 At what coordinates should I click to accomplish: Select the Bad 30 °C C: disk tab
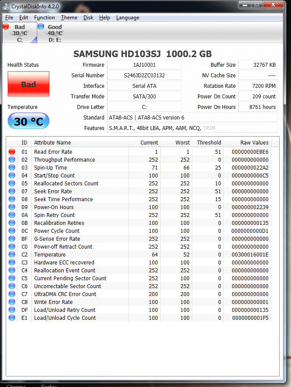pos(19,33)
